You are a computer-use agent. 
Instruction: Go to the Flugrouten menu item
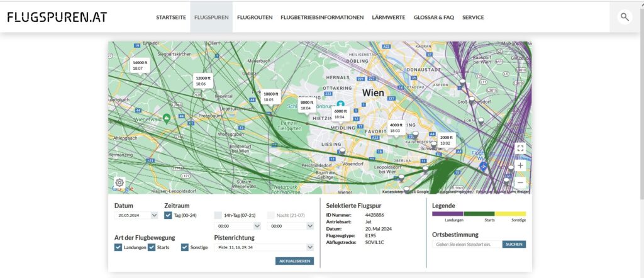[255, 17]
